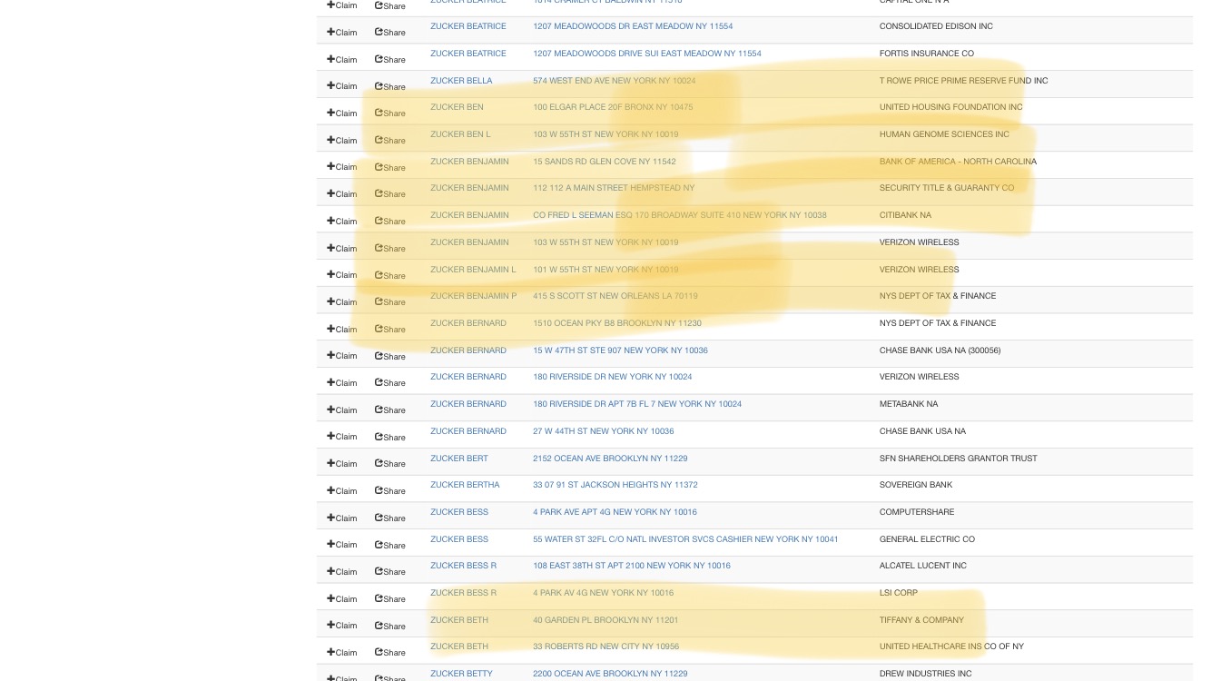This screenshot has height=681, width=1211.
Task: Select the SFN SHAREHOLDERS GRANTOR TRUST text
Action: 958,459
